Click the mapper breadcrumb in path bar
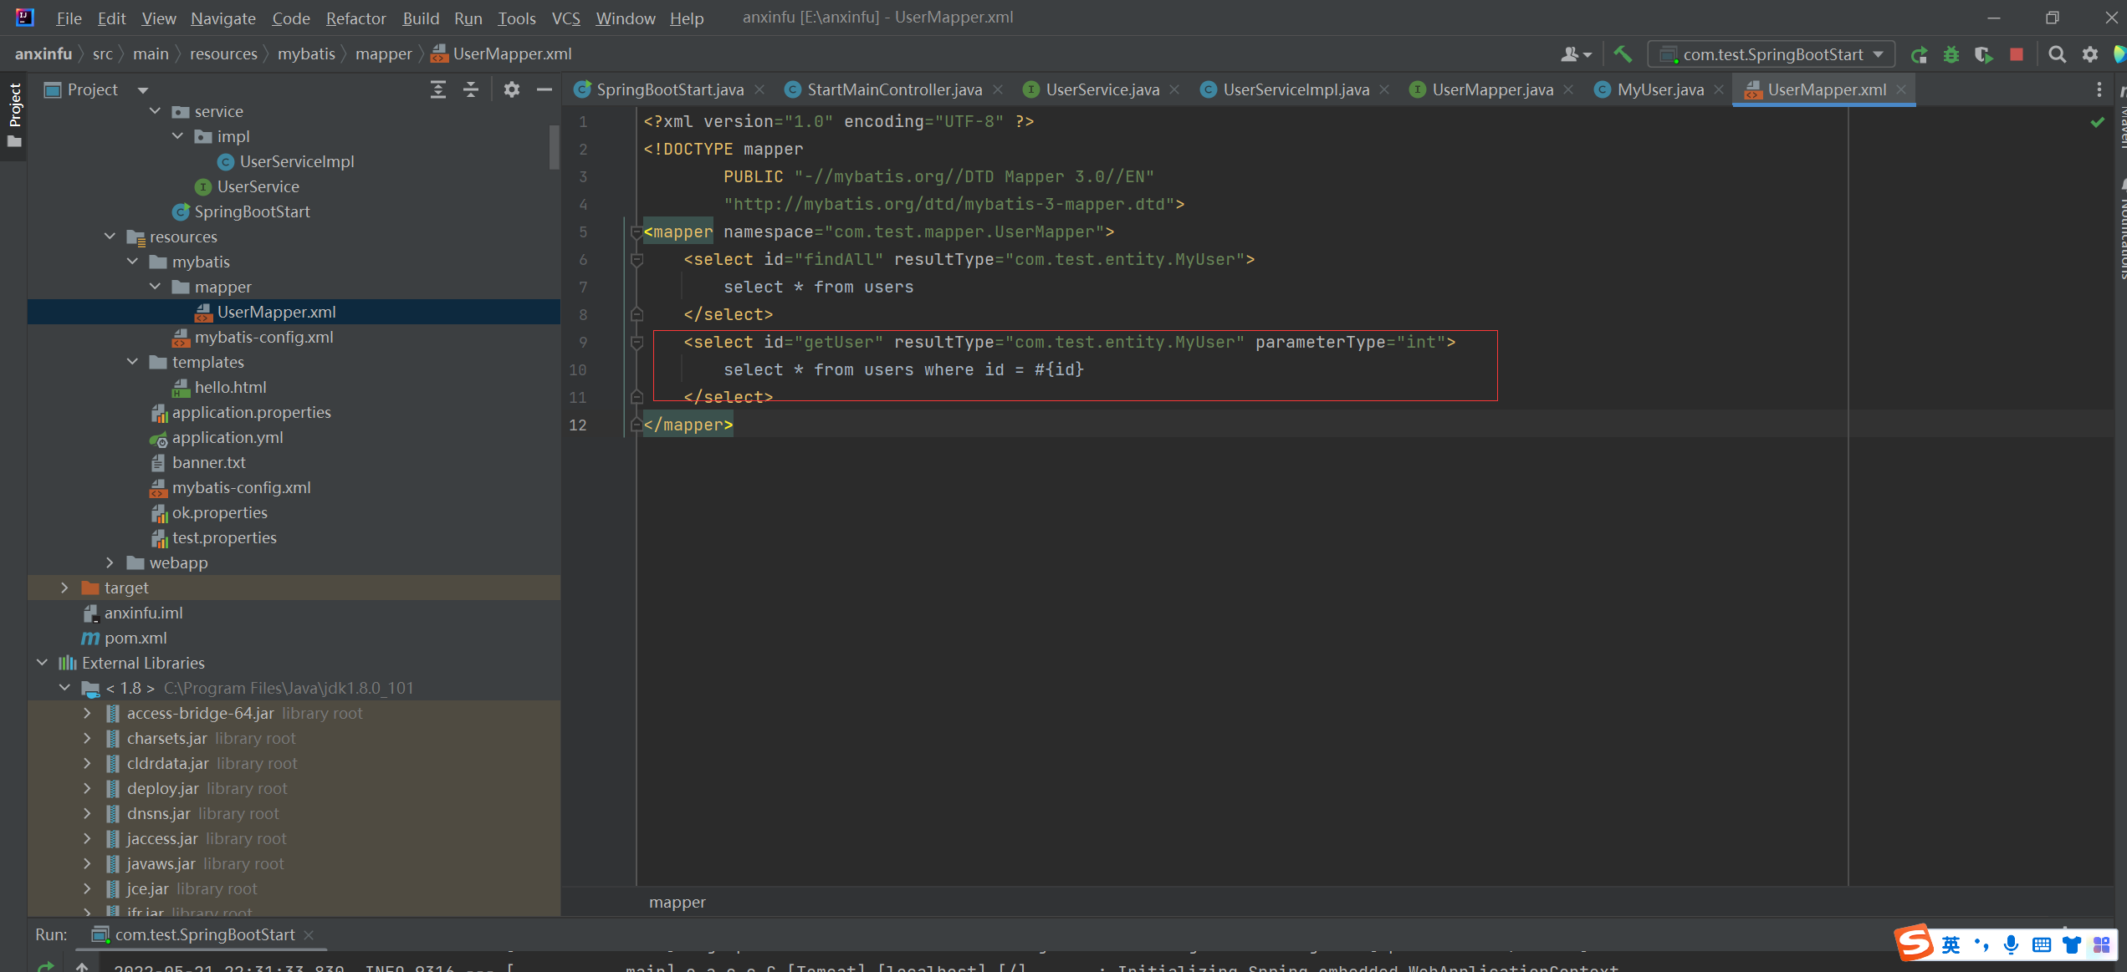This screenshot has height=972, width=2127. pyautogui.click(x=383, y=54)
